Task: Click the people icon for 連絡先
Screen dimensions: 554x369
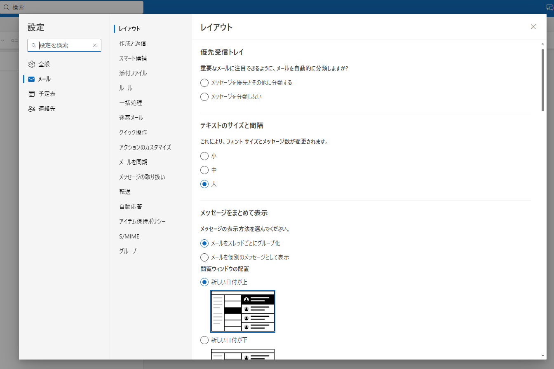Action: tap(32, 109)
